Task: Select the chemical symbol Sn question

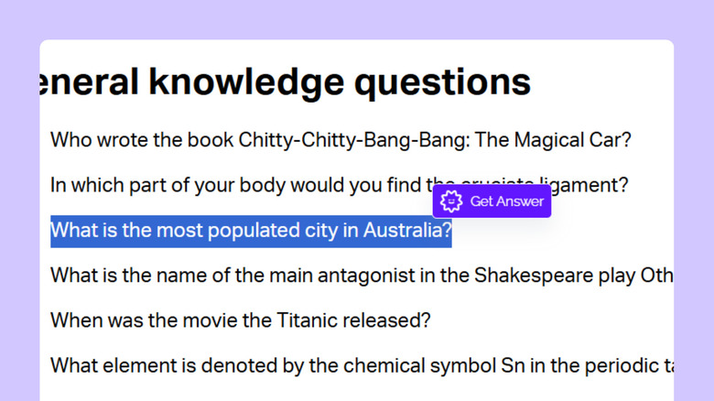Action: point(362,365)
